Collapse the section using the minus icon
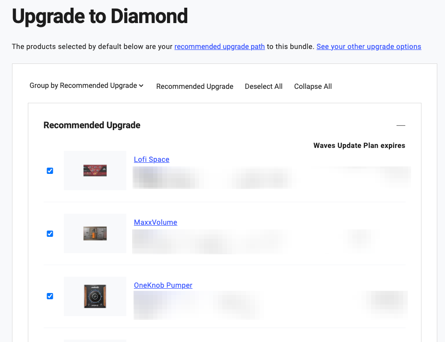Image resolution: width=445 pixels, height=342 pixels. [401, 125]
